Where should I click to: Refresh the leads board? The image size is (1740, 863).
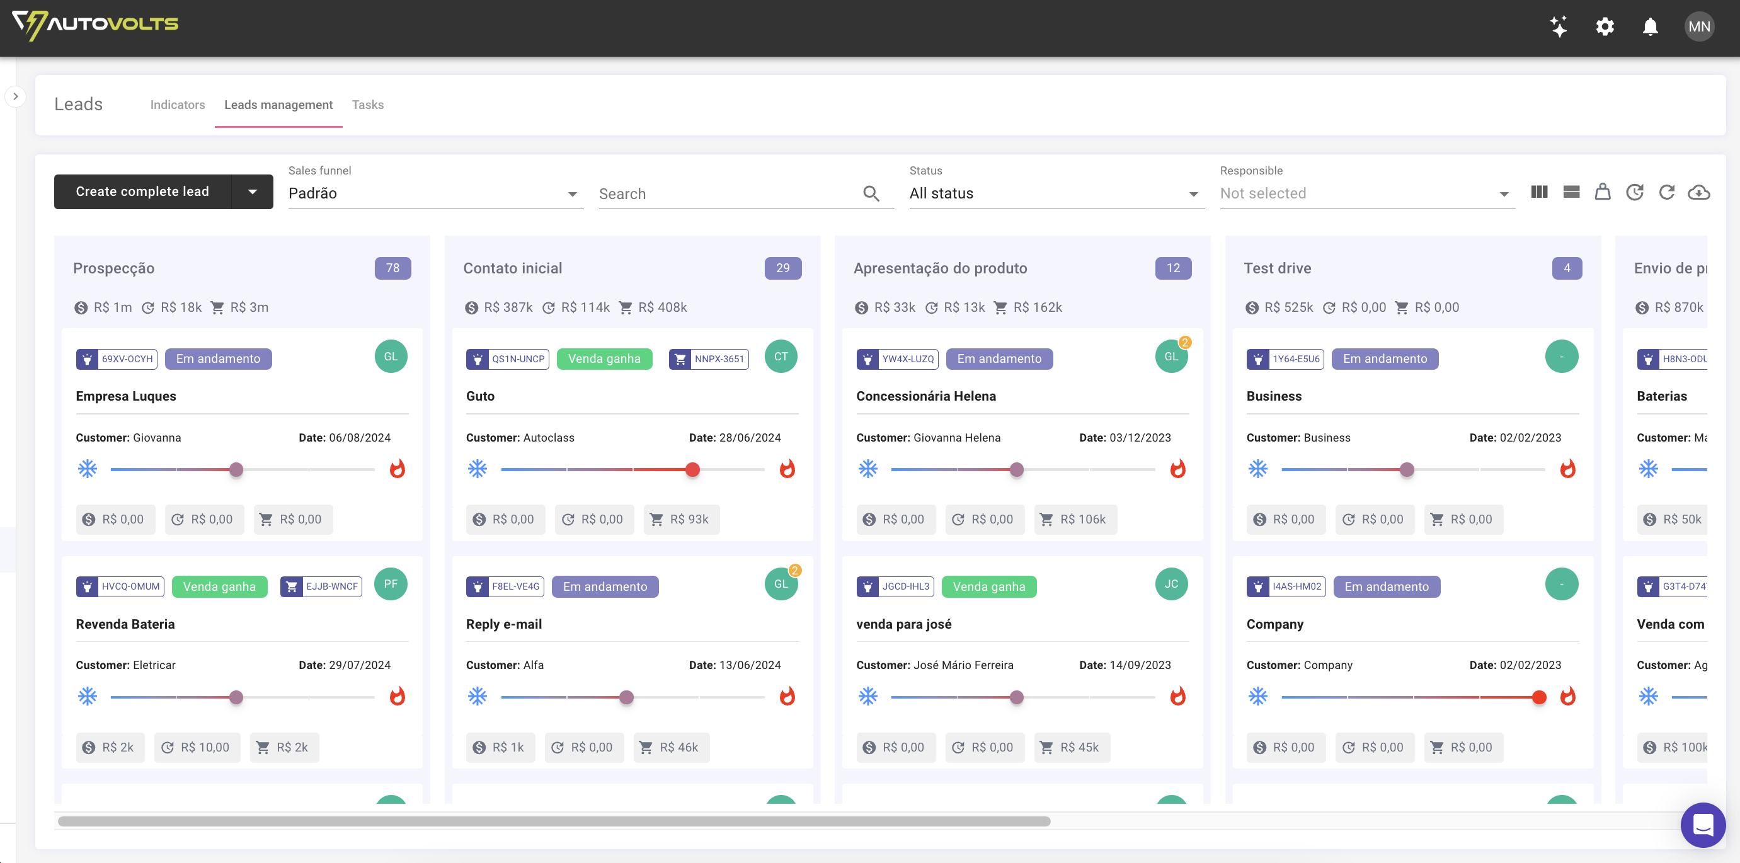1667,191
